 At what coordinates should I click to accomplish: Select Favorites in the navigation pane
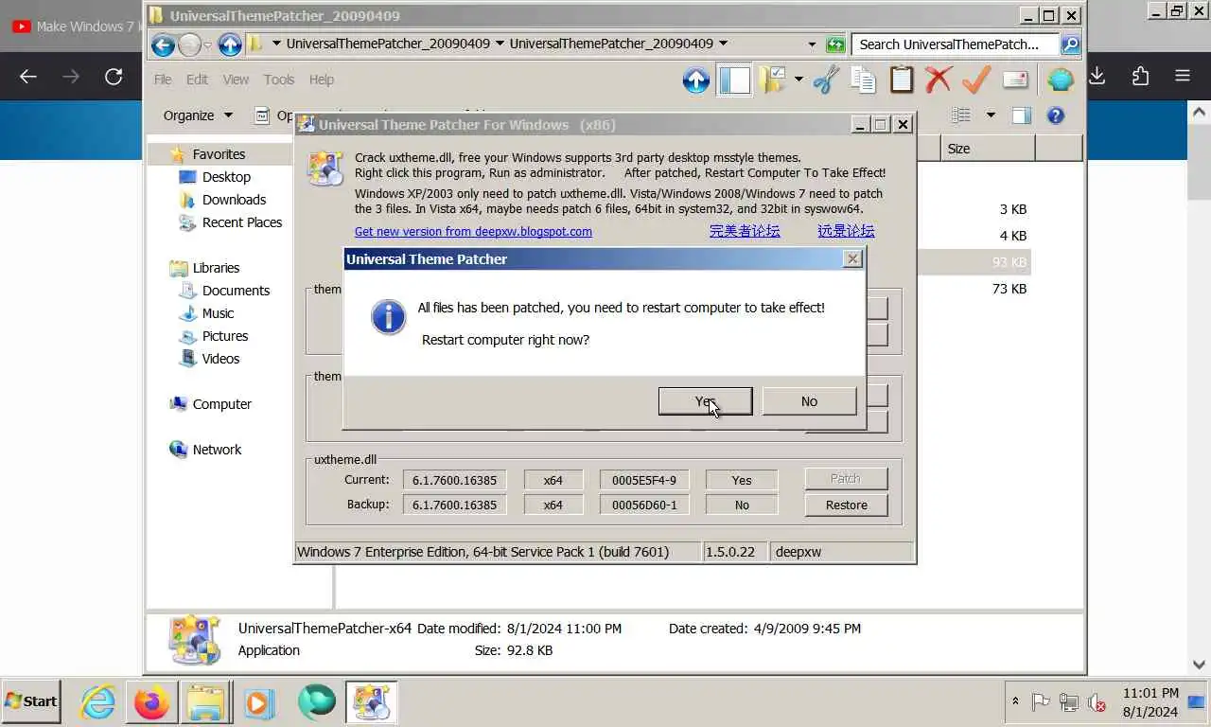click(219, 154)
